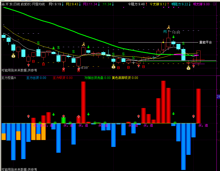
Task: Click the 网1:9.19 value
Action: click(x=55, y=4)
